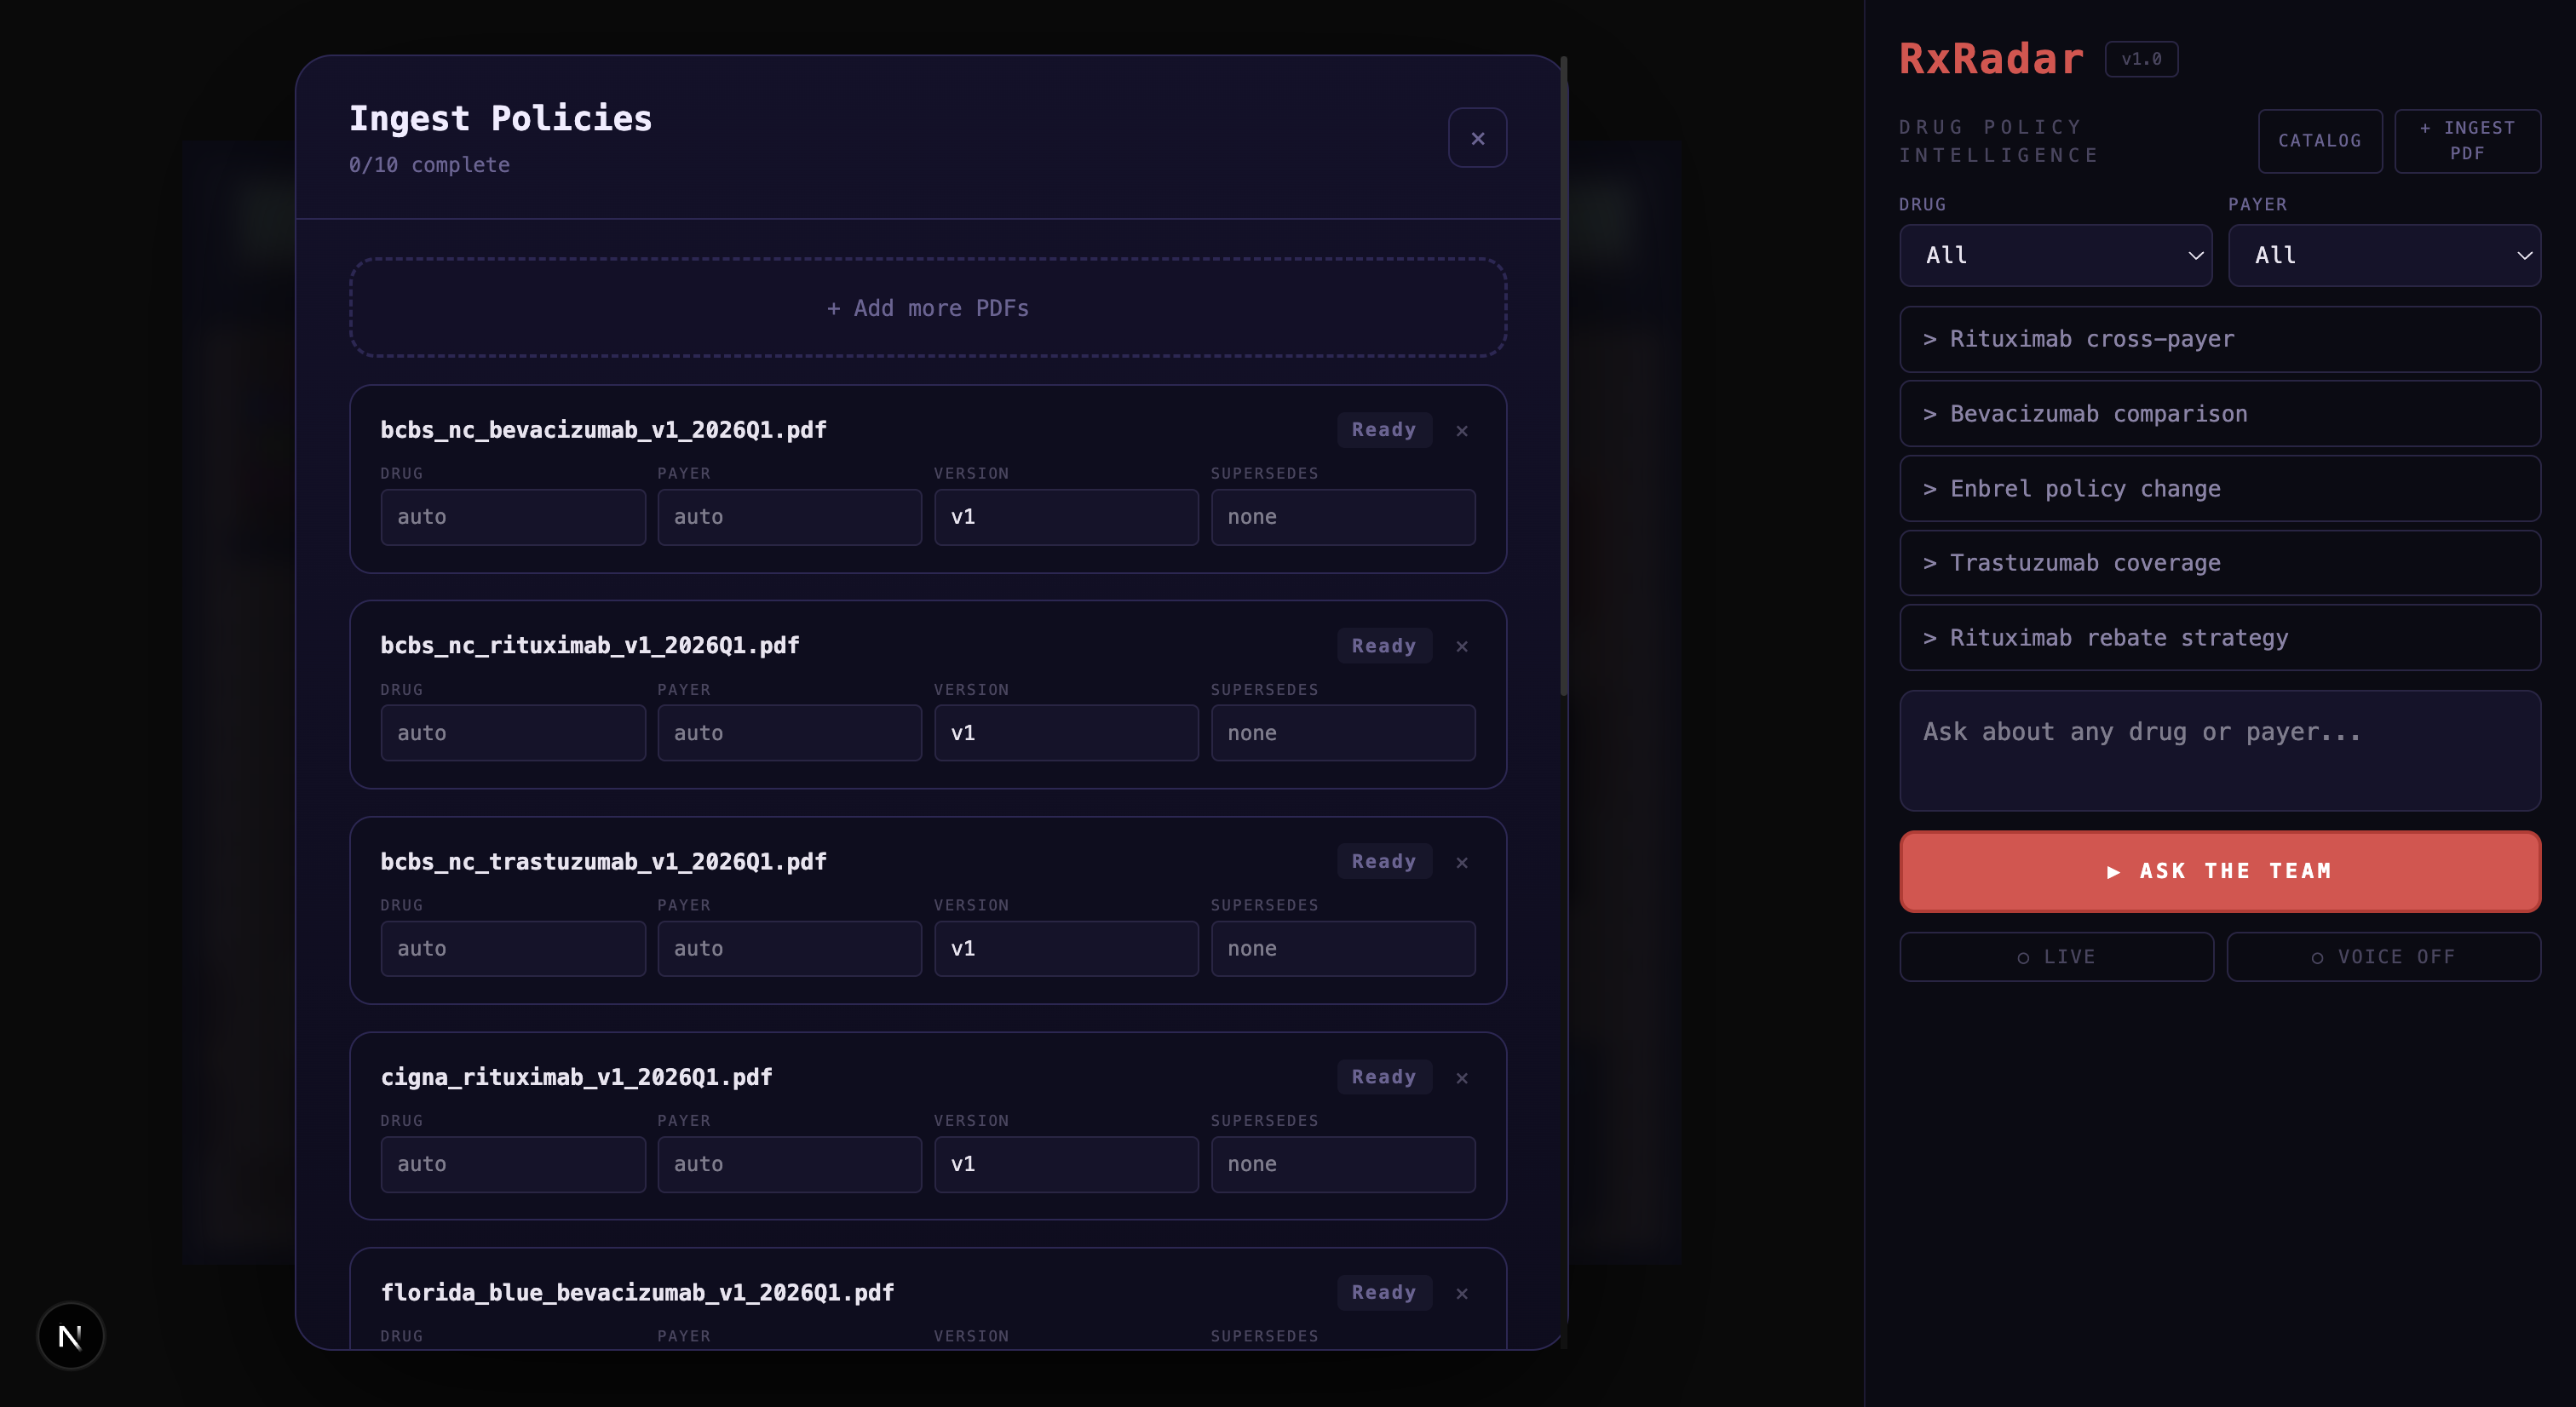Click the v1.0 version badge
This screenshot has height=1407, width=2576.
[x=2141, y=59]
